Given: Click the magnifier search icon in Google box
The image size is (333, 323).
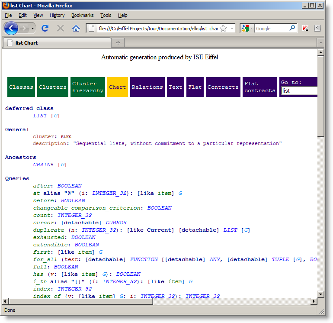Looking at the screenshot, I should tap(292, 29).
